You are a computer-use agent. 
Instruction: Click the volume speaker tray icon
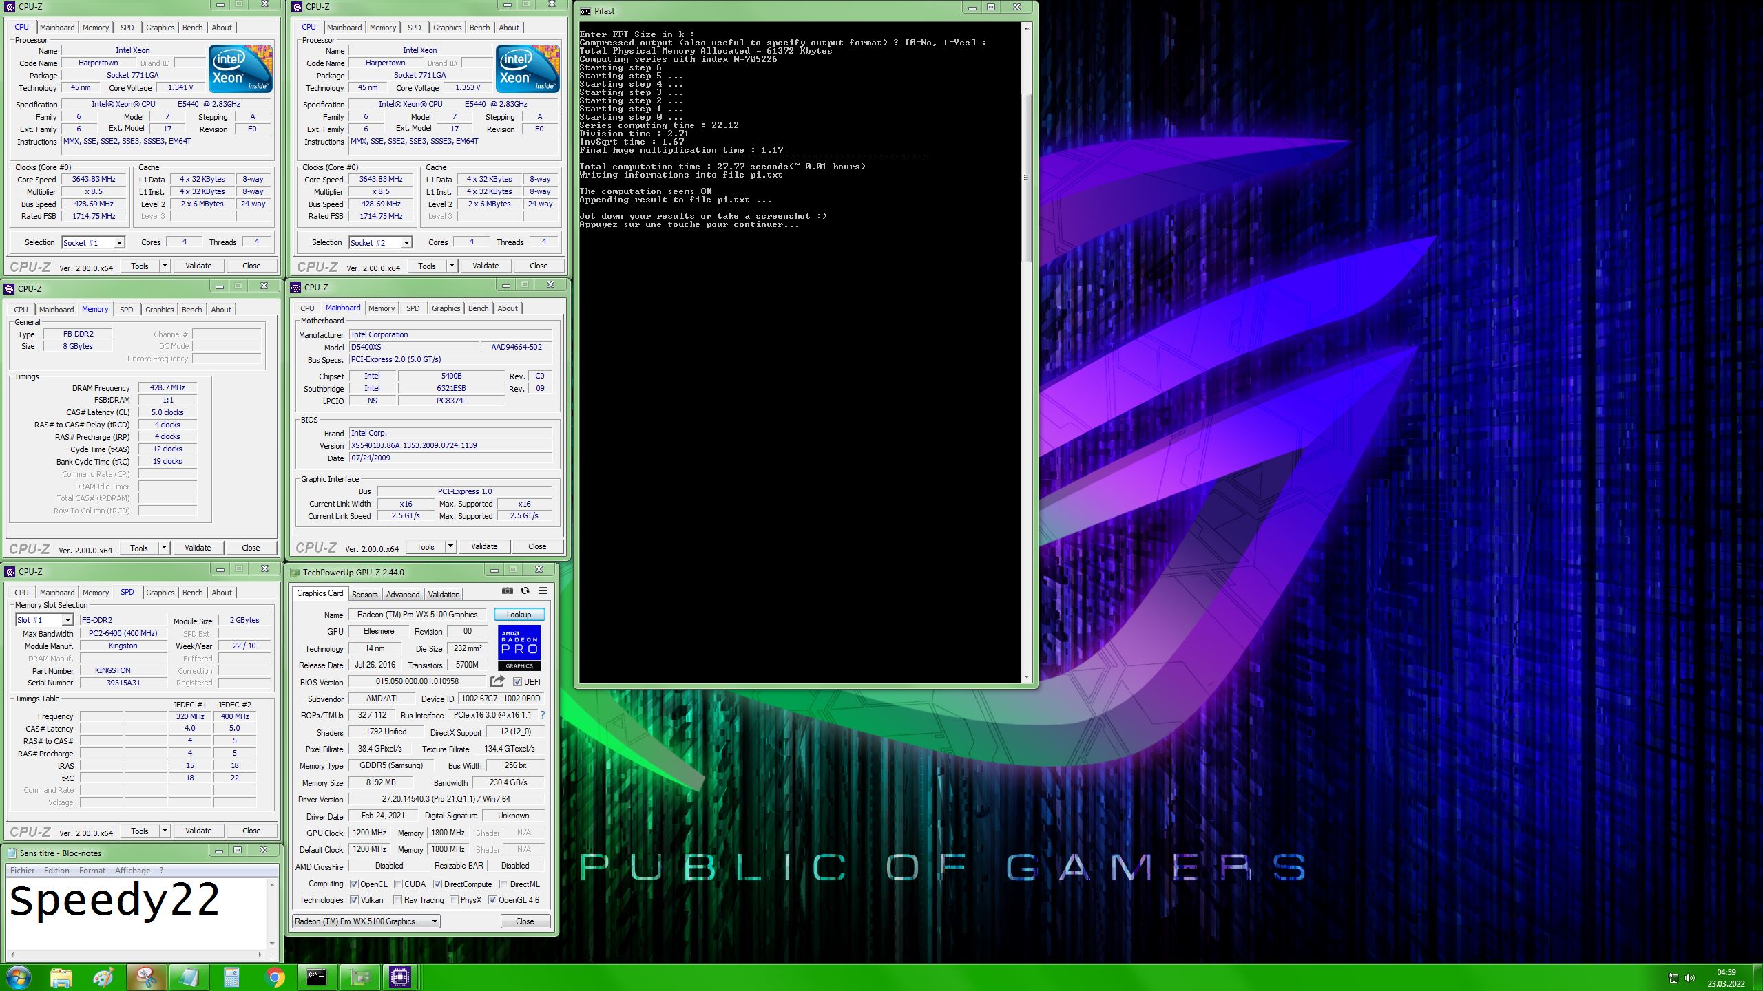click(1689, 978)
